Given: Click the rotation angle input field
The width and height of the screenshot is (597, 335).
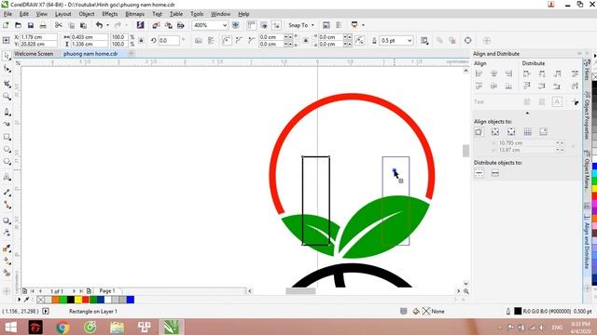Looking at the screenshot, I should pyautogui.click(x=168, y=40).
